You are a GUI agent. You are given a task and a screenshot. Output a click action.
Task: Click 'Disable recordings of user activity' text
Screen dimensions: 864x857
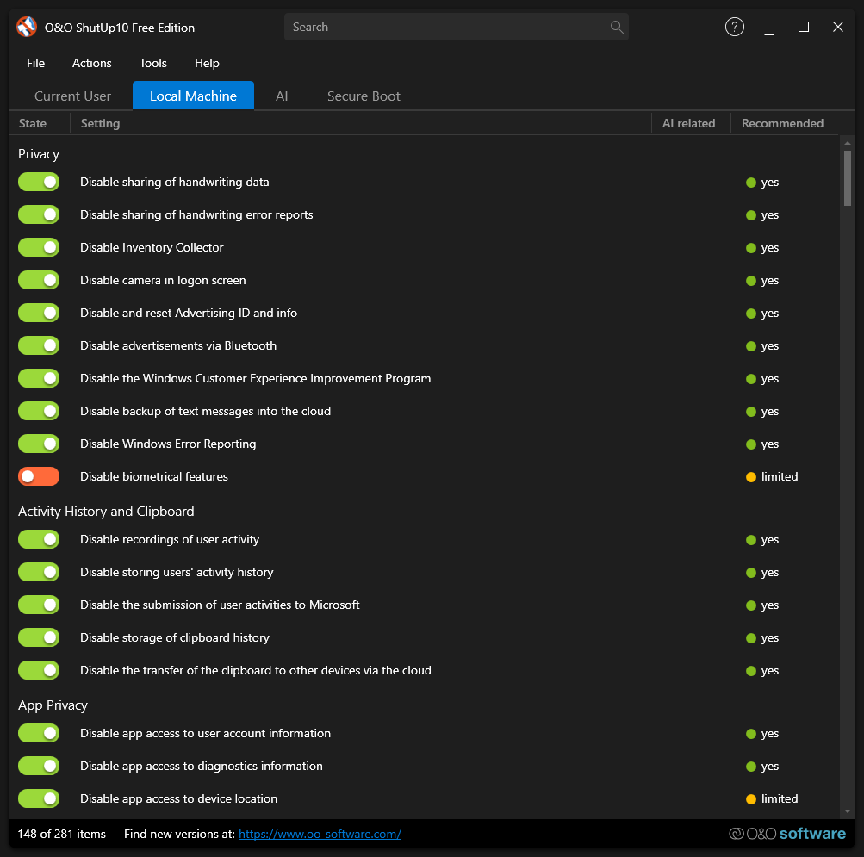(170, 539)
